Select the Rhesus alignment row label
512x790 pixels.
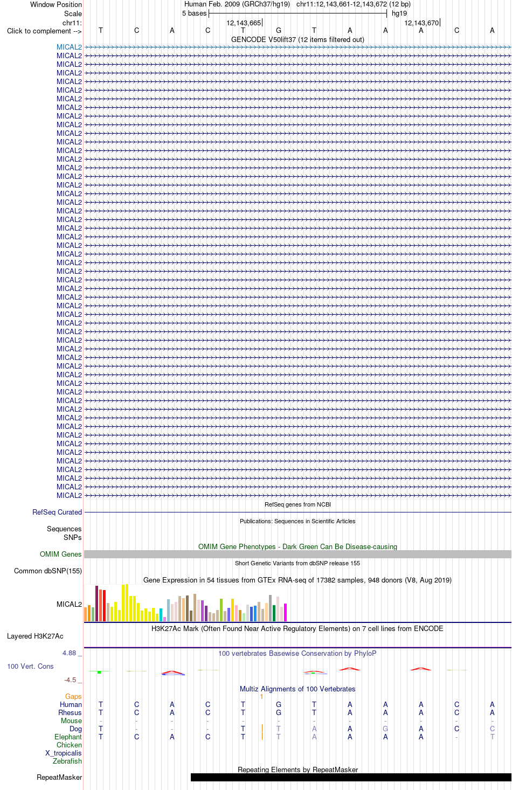[x=70, y=712]
